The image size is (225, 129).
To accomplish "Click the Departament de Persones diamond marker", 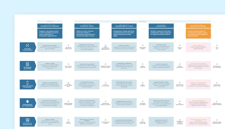I will (68, 101).
